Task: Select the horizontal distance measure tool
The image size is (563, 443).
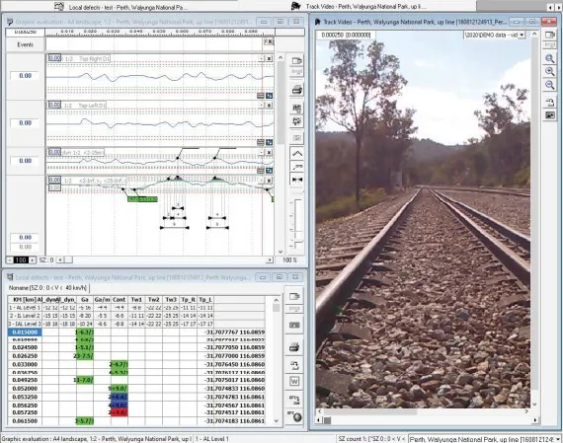Action: [297, 180]
